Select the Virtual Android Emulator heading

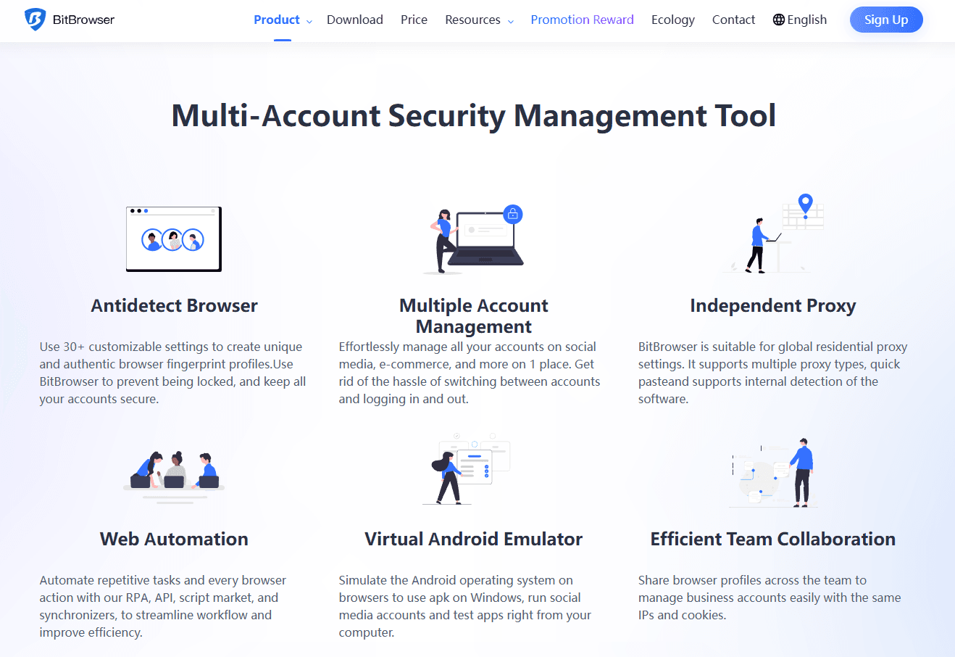pos(474,539)
